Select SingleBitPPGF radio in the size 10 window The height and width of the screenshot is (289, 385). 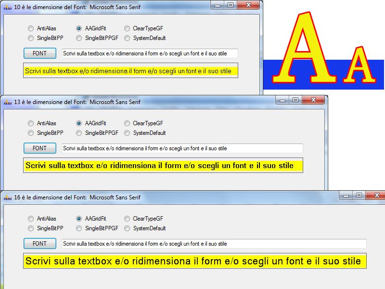coord(97,38)
